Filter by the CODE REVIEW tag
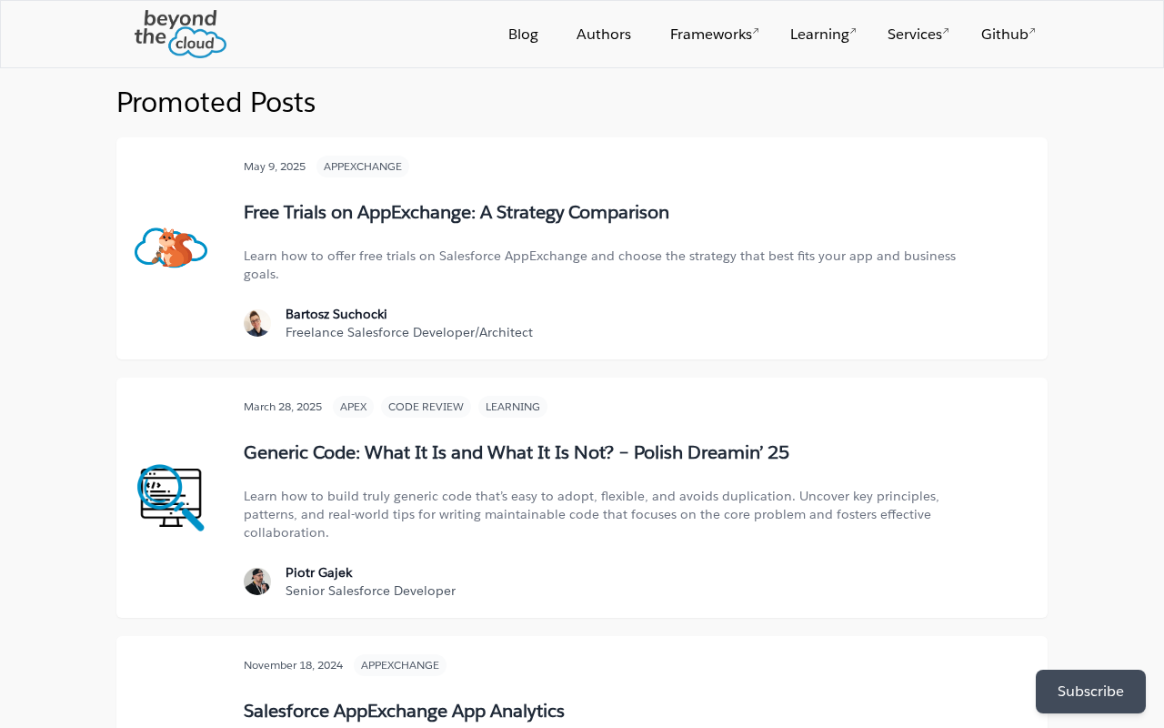 pyautogui.click(x=426, y=407)
